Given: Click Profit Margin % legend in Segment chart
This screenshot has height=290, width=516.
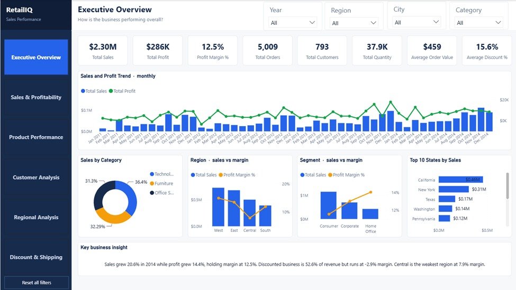Looking at the screenshot, I should [x=347, y=175].
